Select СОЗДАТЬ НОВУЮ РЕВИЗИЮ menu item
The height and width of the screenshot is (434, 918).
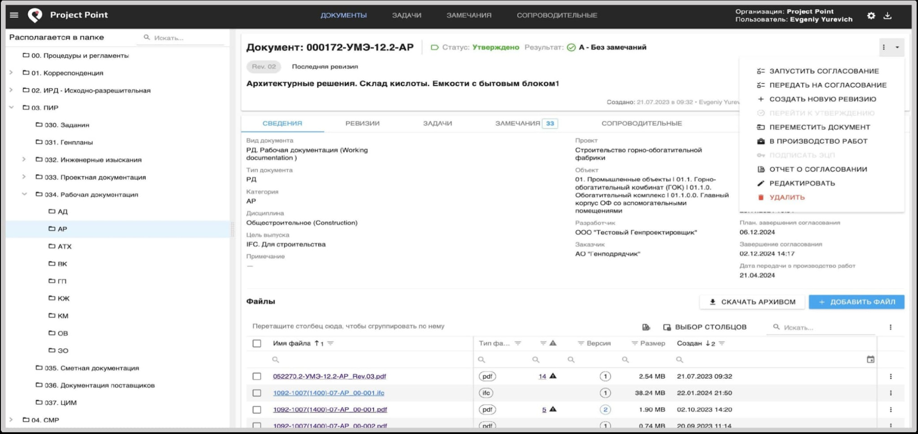[823, 99]
